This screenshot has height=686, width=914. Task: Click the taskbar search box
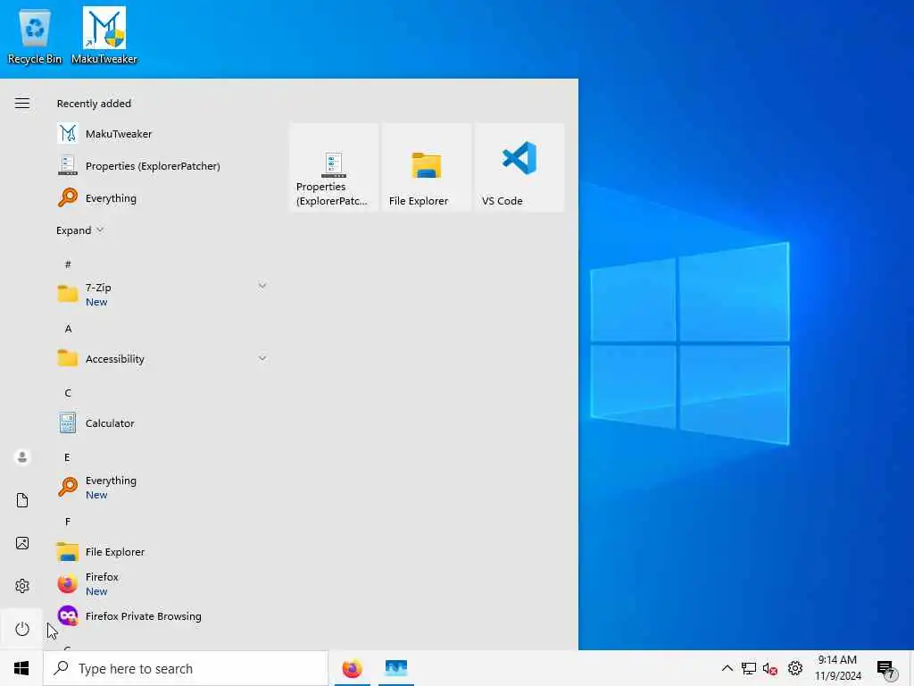tap(186, 668)
